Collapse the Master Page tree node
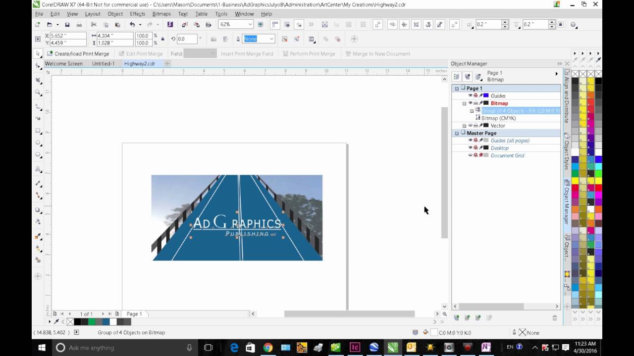 pos(457,133)
